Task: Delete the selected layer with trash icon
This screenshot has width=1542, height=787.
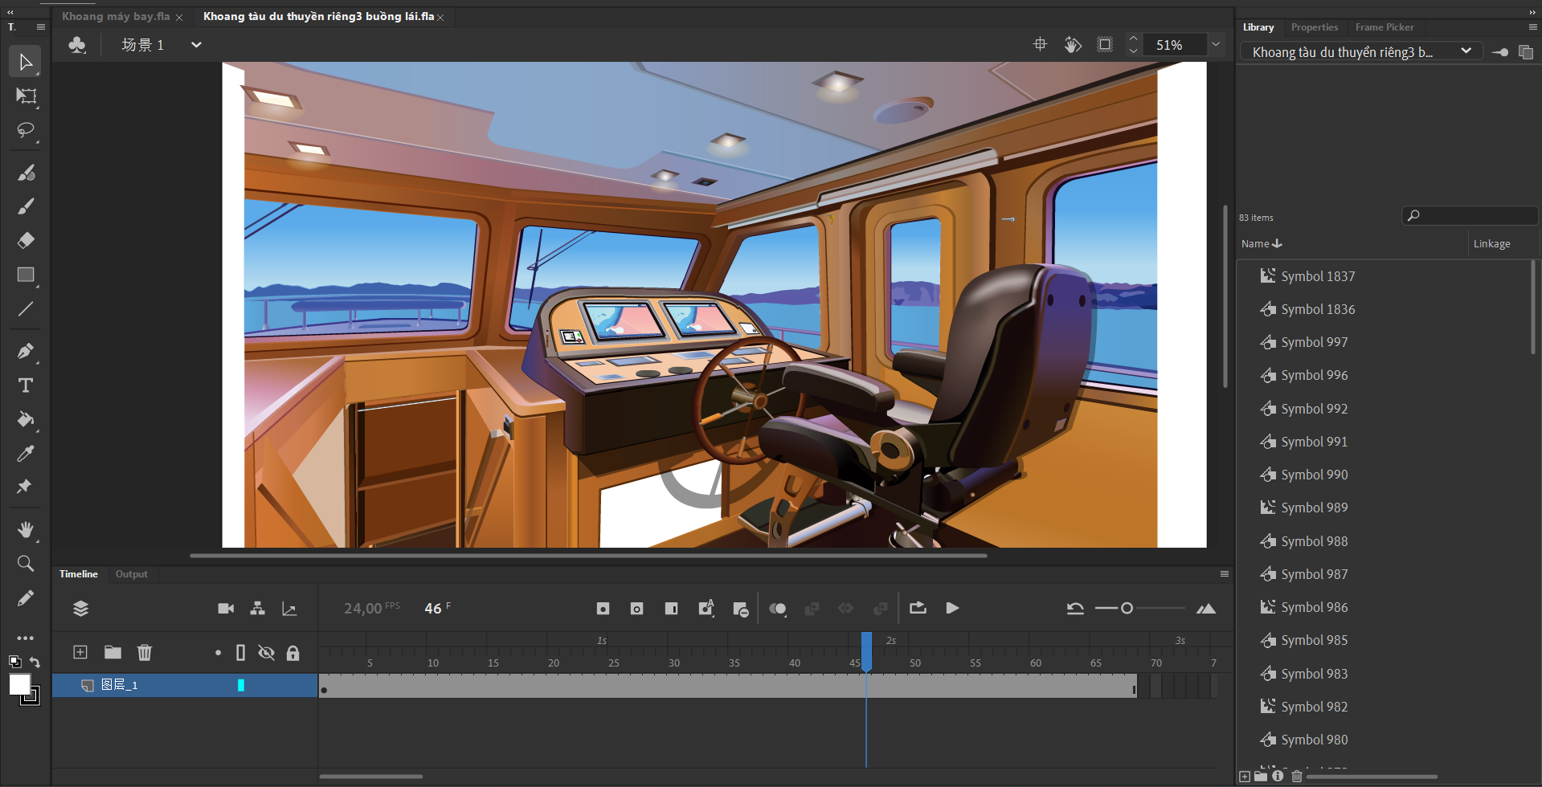Action: click(x=145, y=652)
